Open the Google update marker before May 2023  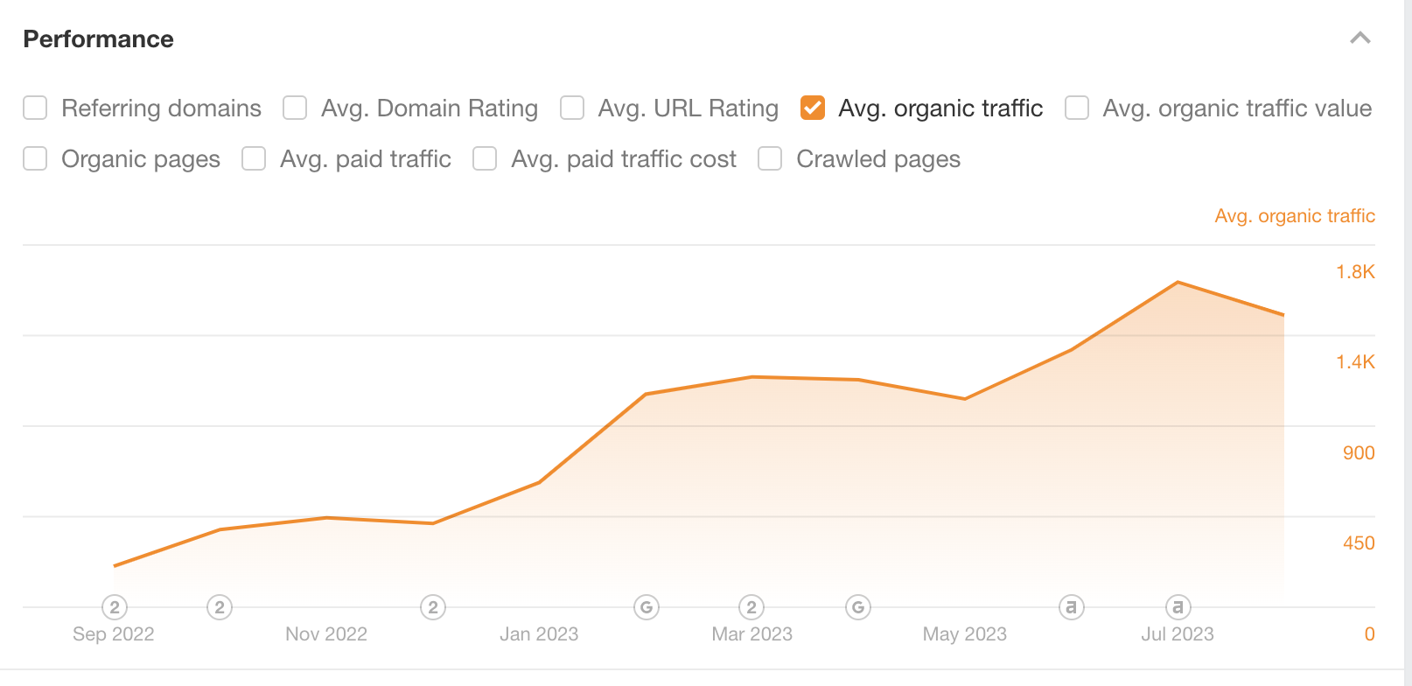pos(858,607)
